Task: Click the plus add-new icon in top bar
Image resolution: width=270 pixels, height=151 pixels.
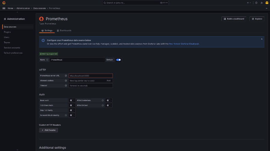Action: tap(248, 3)
